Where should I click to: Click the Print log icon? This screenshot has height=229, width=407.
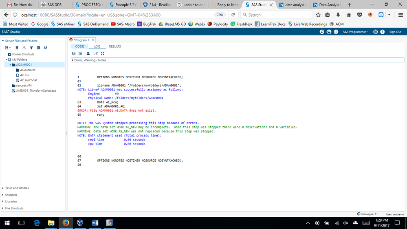point(88,53)
